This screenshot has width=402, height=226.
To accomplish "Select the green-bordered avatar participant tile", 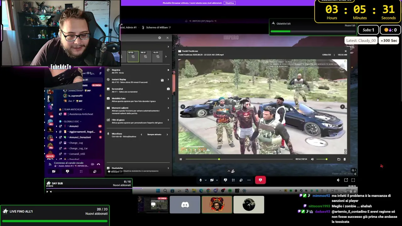I will coord(217,205).
